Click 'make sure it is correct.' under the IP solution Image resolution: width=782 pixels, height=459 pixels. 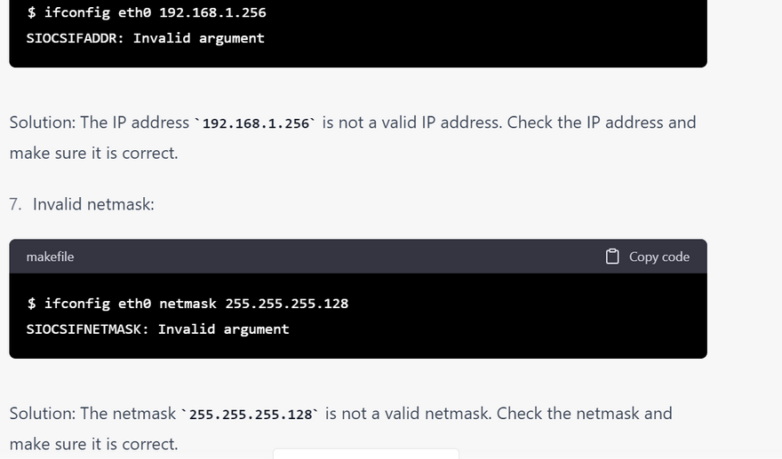pyautogui.click(x=93, y=153)
